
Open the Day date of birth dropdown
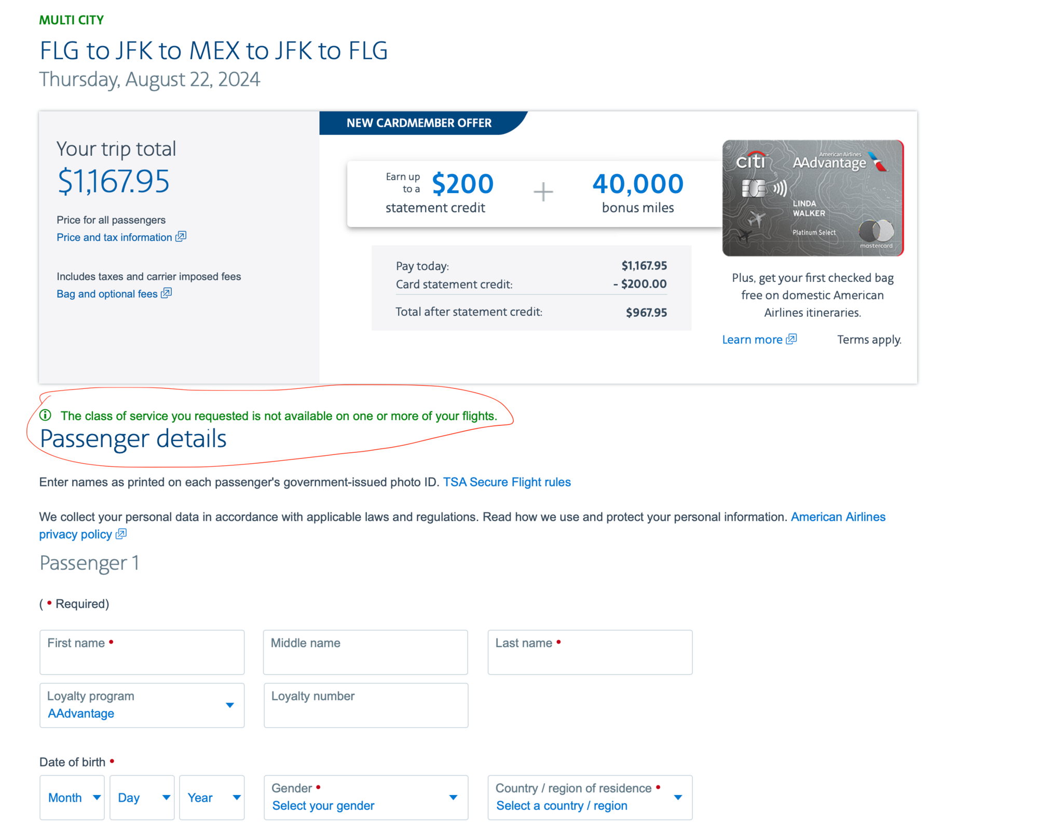pos(142,798)
